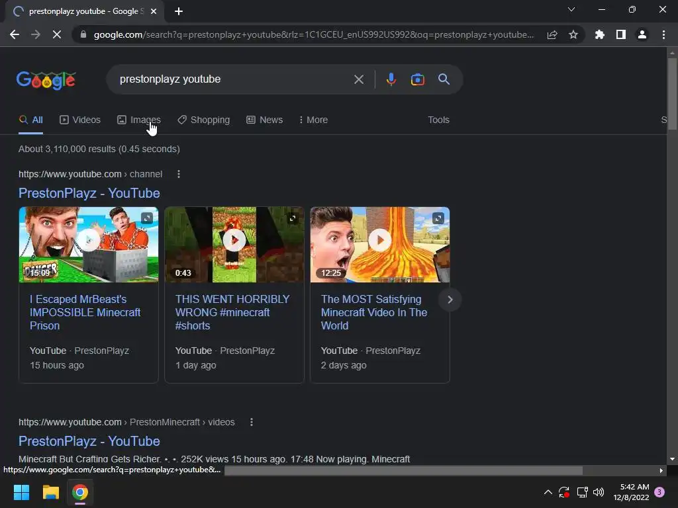Open Chrome extensions puzzle icon
The width and height of the screenshot is (678, 508).
pos(599,34)
